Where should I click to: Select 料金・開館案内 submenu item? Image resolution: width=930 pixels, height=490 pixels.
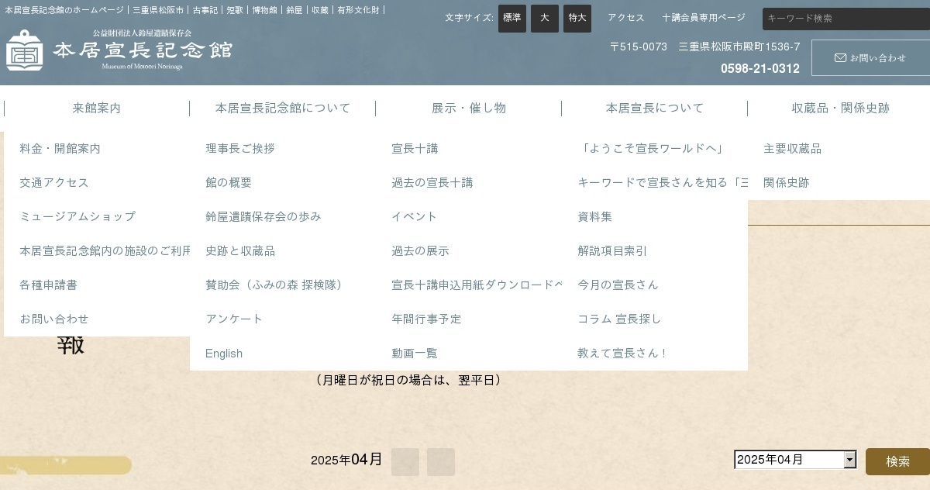coord(60,149)
